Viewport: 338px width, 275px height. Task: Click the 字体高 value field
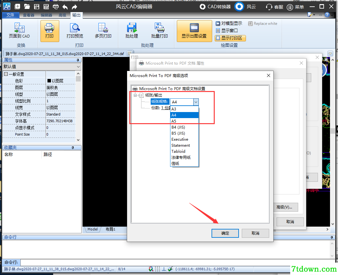coord(61,121)
